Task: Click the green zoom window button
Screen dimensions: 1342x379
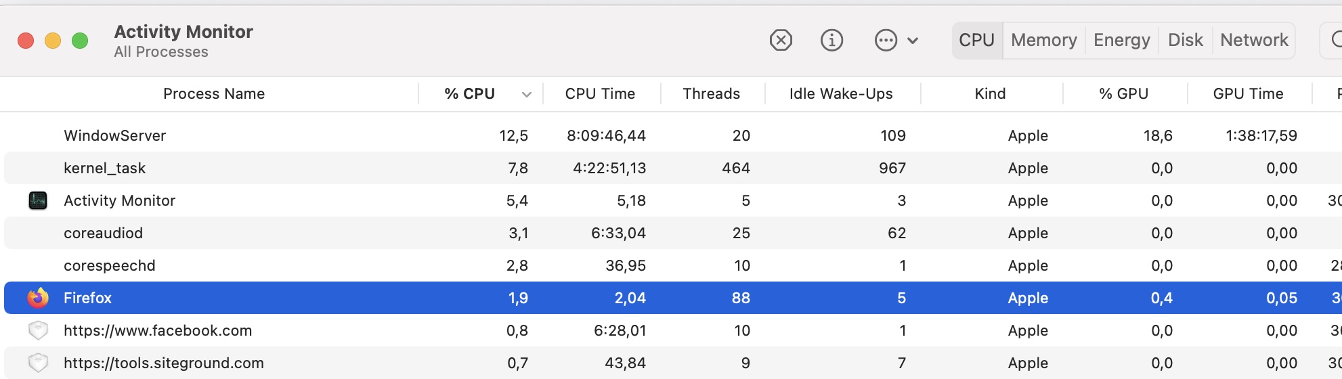Action: 80,41
